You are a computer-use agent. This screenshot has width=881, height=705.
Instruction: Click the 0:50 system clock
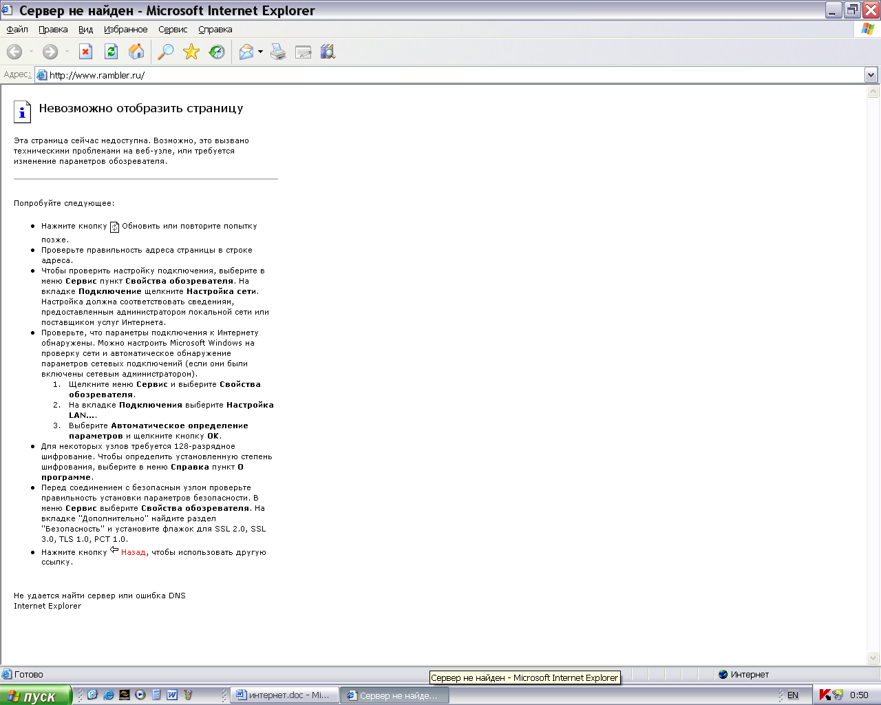click(859, 695)
